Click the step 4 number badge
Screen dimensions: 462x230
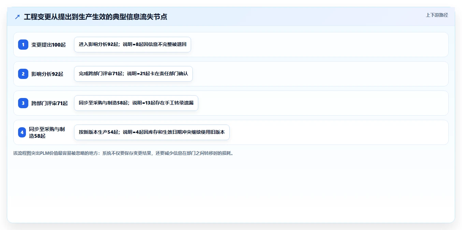[22, 132]
